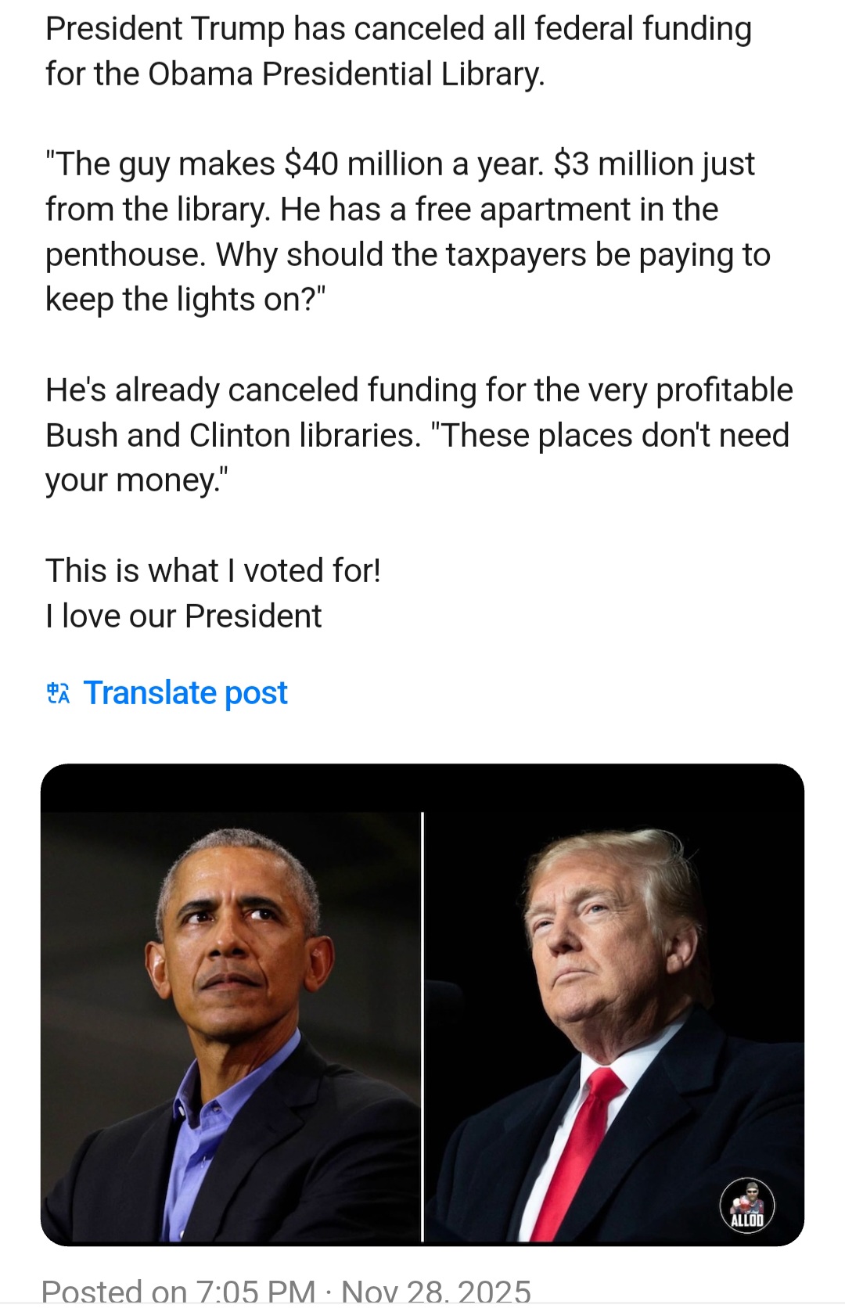Open the left photo of man in blue shirt
The image size is (845, 1312).
pyautogui.click(x=231, y=1025)
